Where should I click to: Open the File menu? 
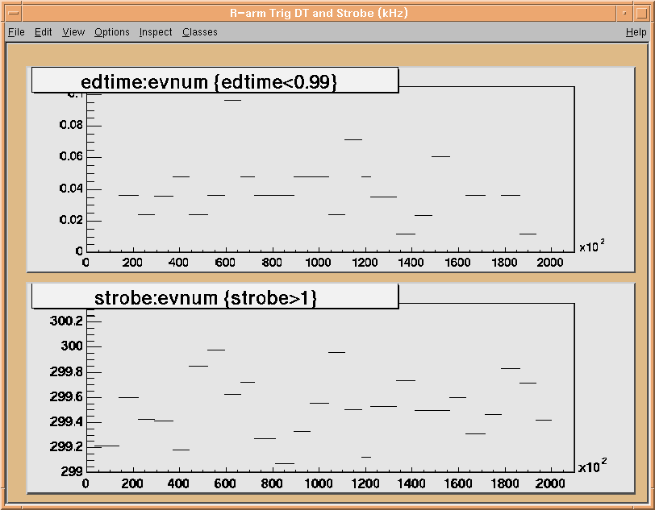coord(16,32)
